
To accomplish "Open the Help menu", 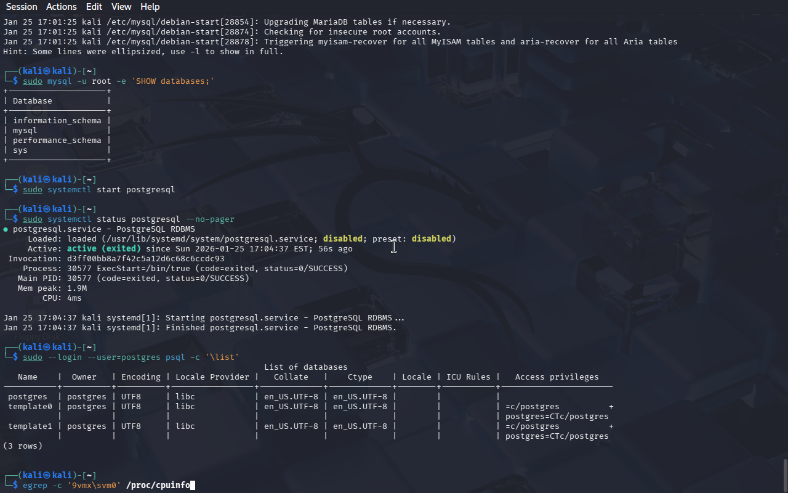I will pos(150,7).
